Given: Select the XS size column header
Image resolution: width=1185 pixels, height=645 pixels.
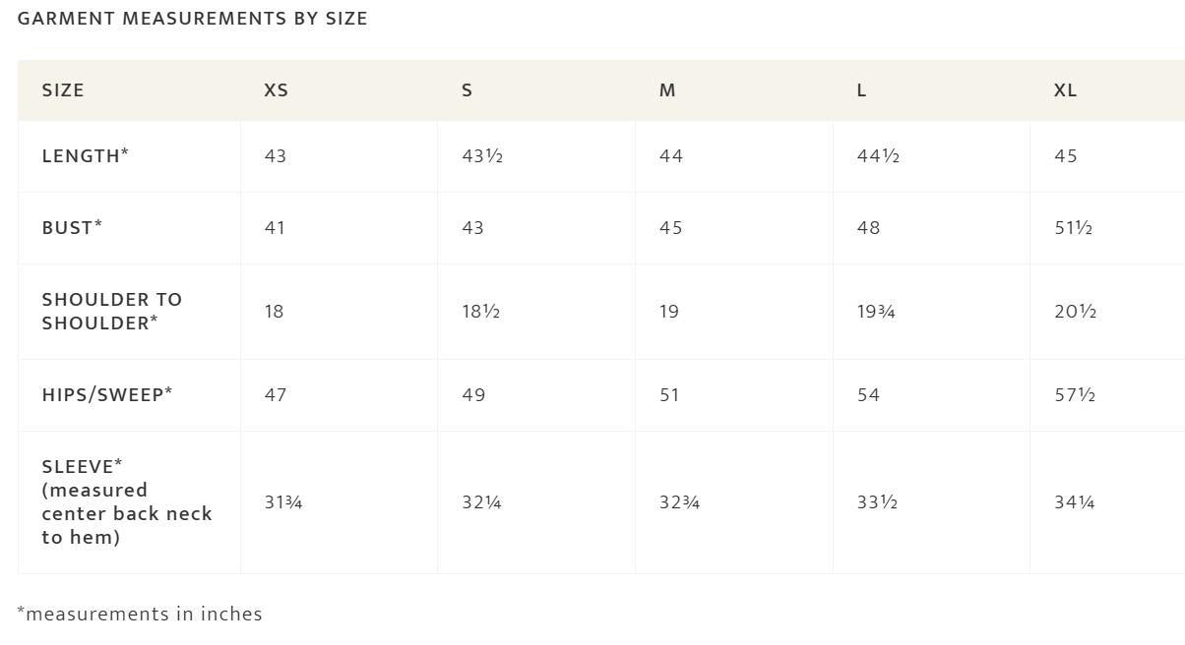Looking at the screenshot, I should pos(277,90).
